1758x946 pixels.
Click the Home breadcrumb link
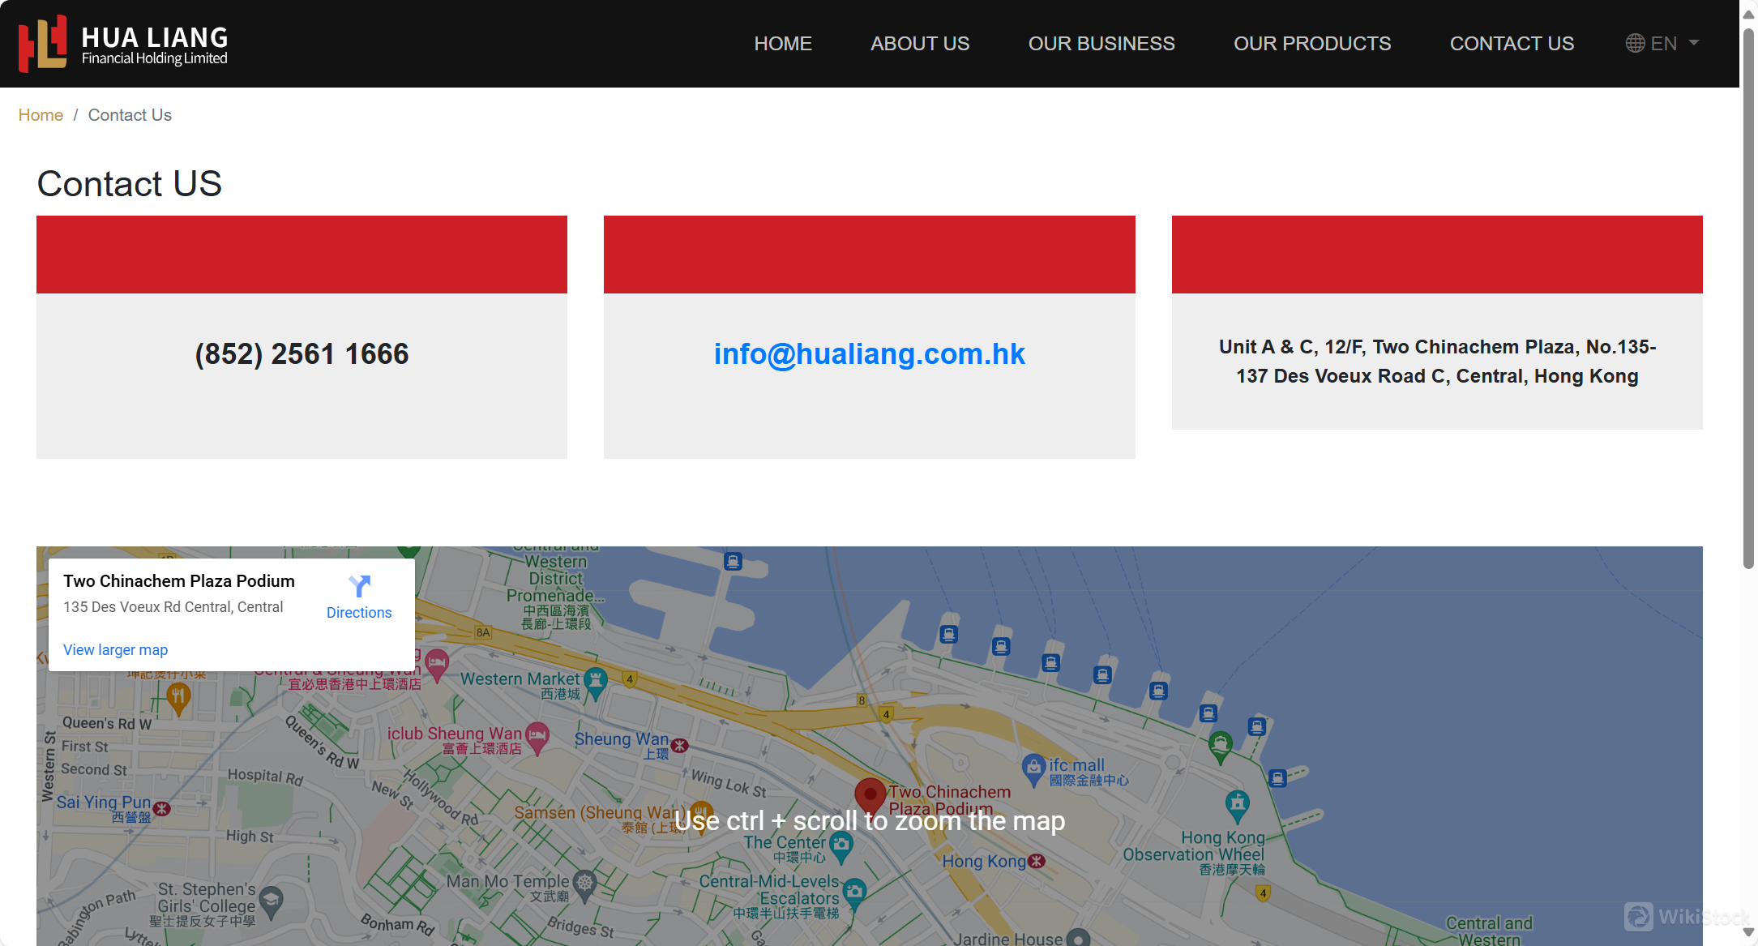point(41,115)
